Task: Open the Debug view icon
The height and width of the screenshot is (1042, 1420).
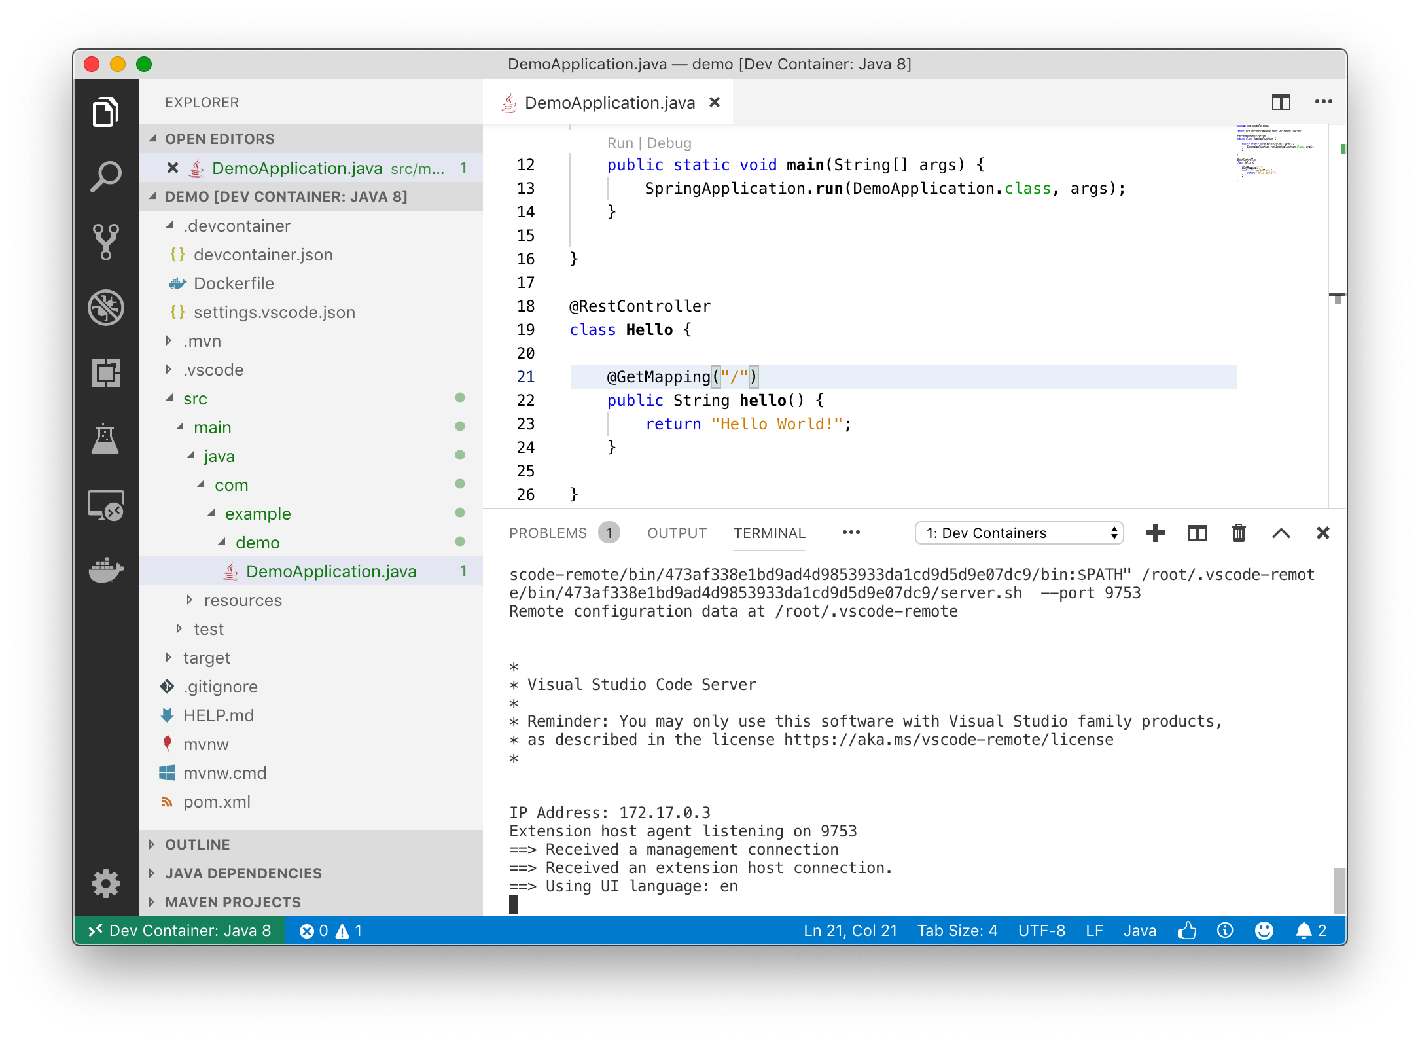Action: [x=105, y=308]
